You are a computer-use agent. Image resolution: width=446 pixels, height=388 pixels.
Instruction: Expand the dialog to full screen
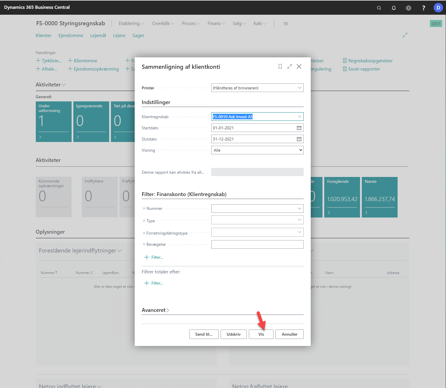pyautogui.click(x=290, y=66)
